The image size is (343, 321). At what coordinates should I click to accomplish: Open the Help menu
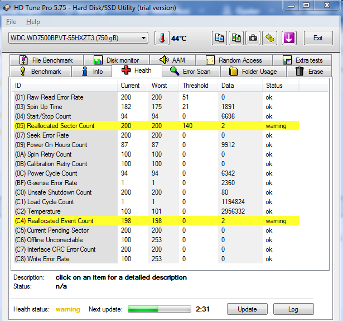[33, 22]
